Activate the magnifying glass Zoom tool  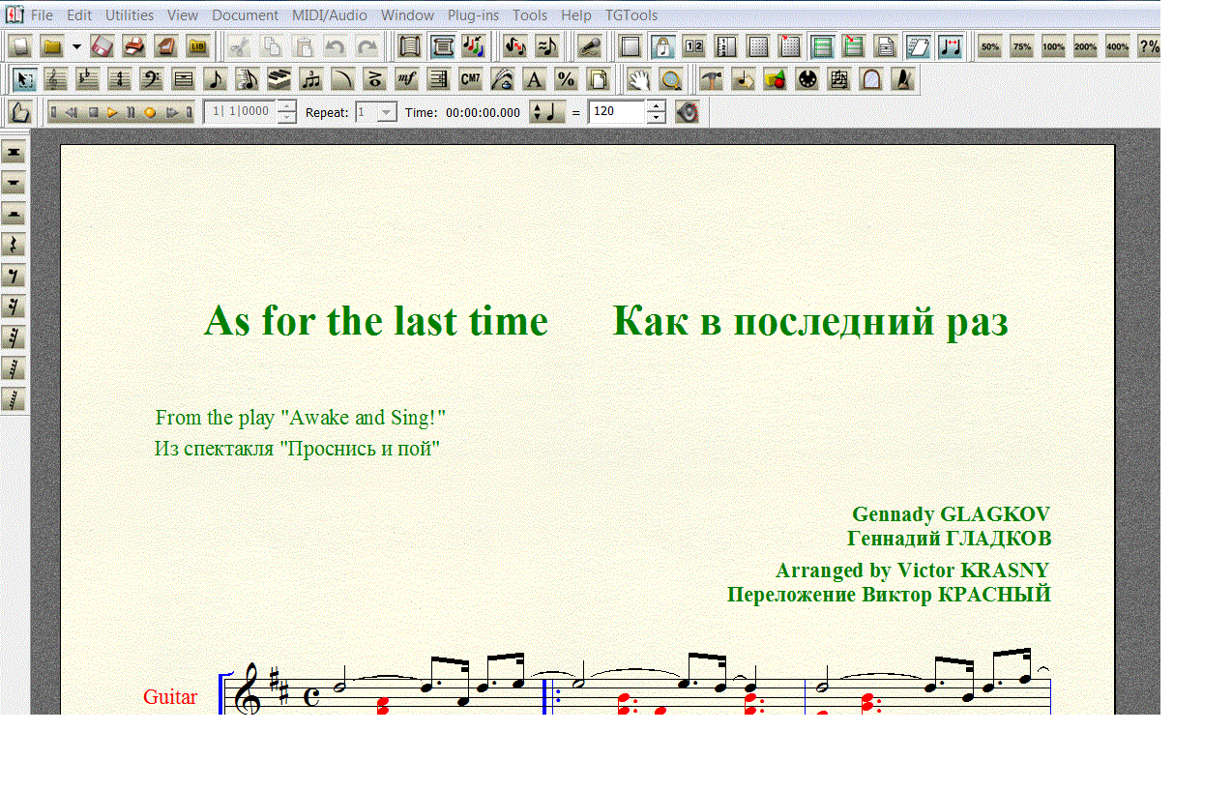click(671, 79)
